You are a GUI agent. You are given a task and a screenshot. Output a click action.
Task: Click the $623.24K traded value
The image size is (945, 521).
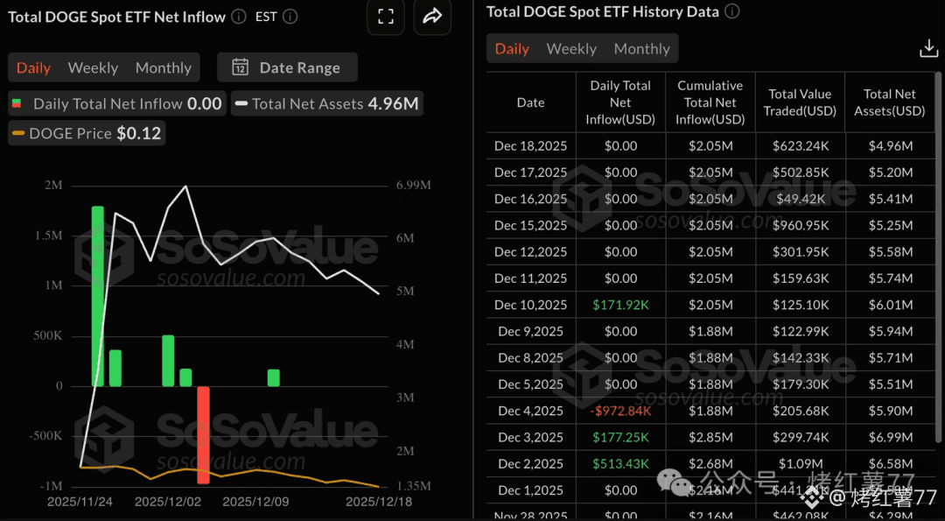pyautogui.click(x=800, y=146)
